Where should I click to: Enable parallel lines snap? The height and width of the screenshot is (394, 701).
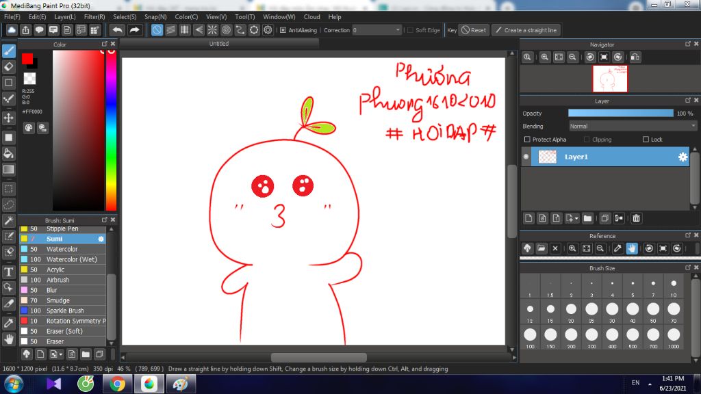tap(170, 30)
